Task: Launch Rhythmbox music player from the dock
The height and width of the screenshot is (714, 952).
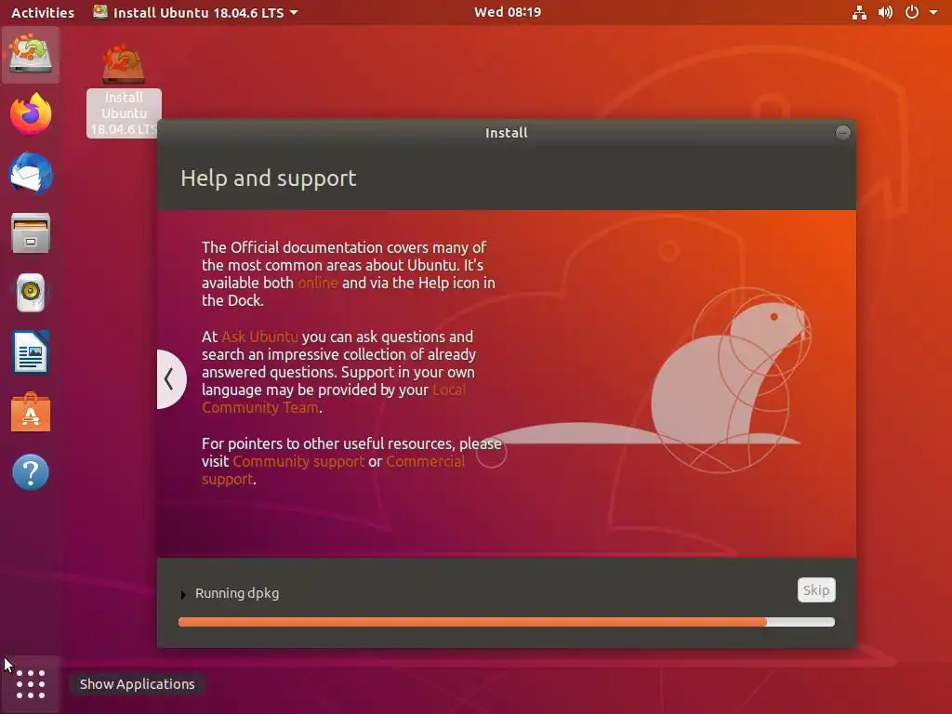Action: click(x=31, y=293)
